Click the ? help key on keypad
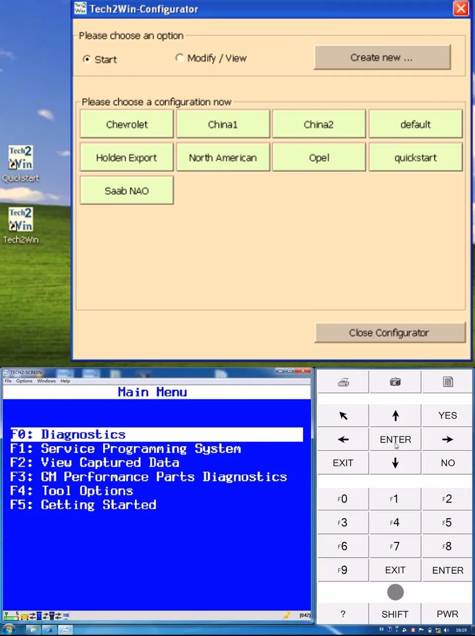The width and height of the screenshot is (475, 636). pos(343,614)
